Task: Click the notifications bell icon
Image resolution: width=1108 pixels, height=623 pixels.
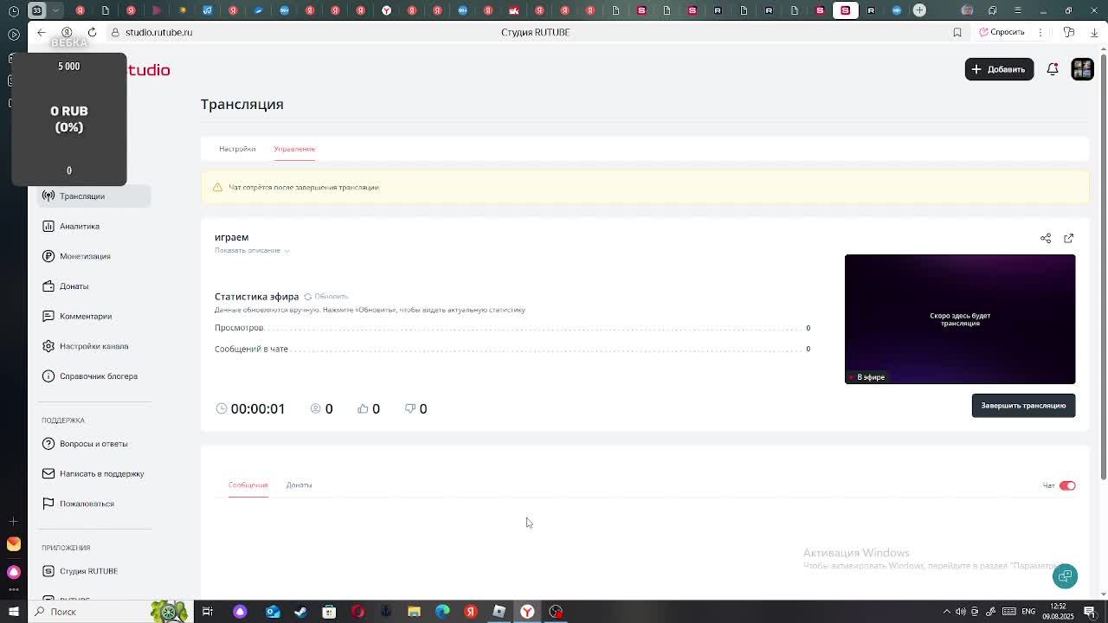Action: (1053, 69)
